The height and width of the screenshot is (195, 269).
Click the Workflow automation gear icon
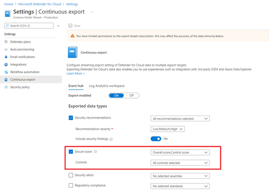tap(6, 72)
